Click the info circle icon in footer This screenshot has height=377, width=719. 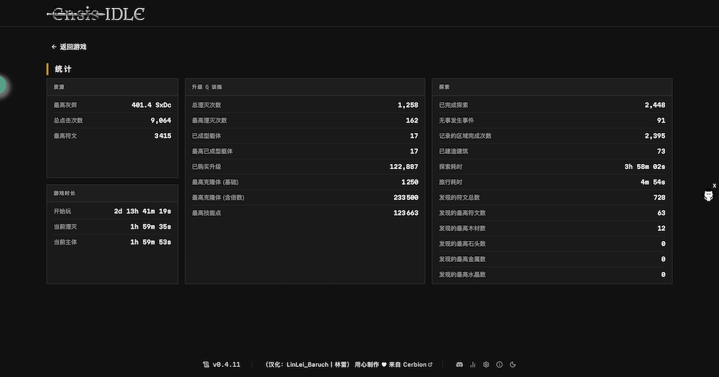click(x=500, y=365)
